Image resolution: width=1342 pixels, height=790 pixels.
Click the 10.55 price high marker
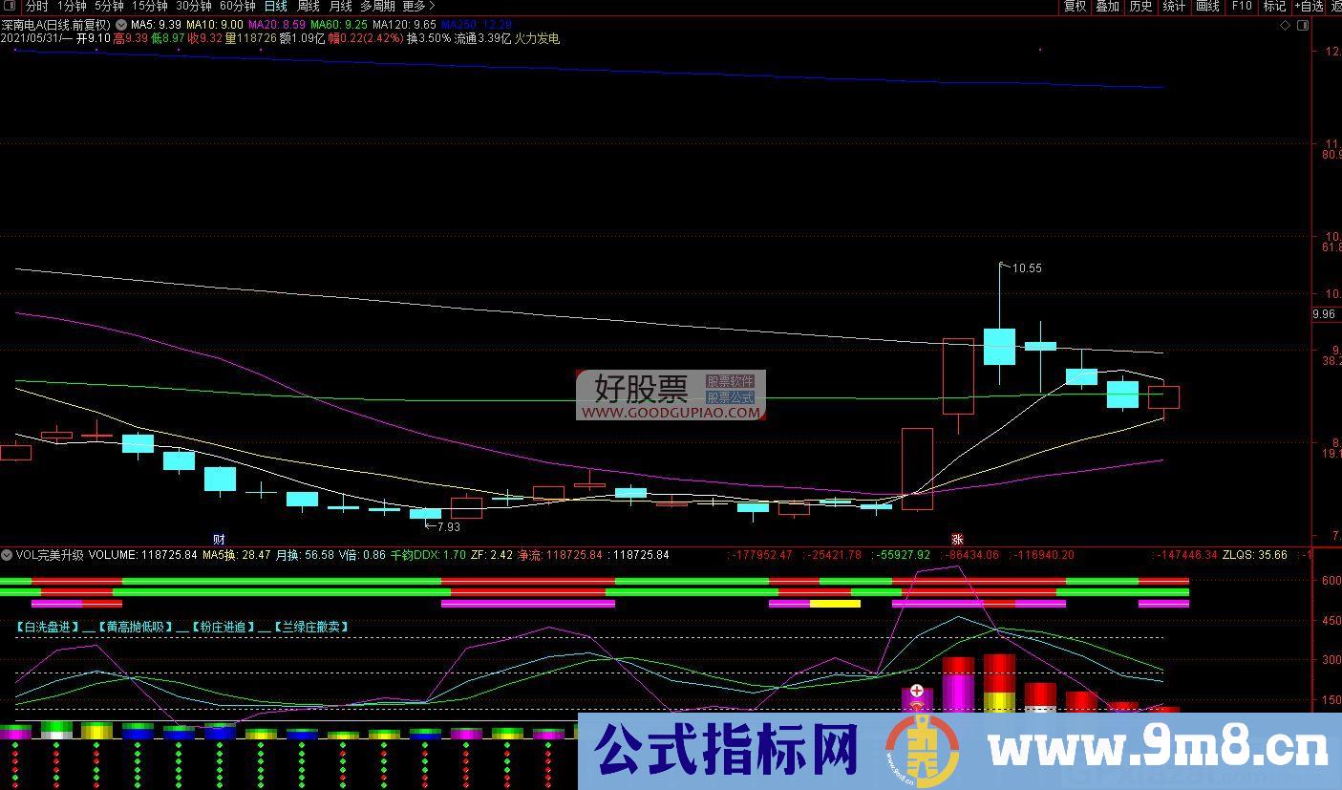1027,268
